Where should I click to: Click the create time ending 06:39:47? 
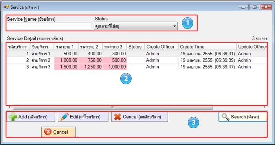tap(207, 67)
